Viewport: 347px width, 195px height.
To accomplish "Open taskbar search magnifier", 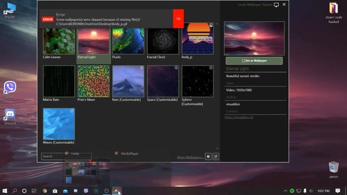I will (x=15, y=191).
